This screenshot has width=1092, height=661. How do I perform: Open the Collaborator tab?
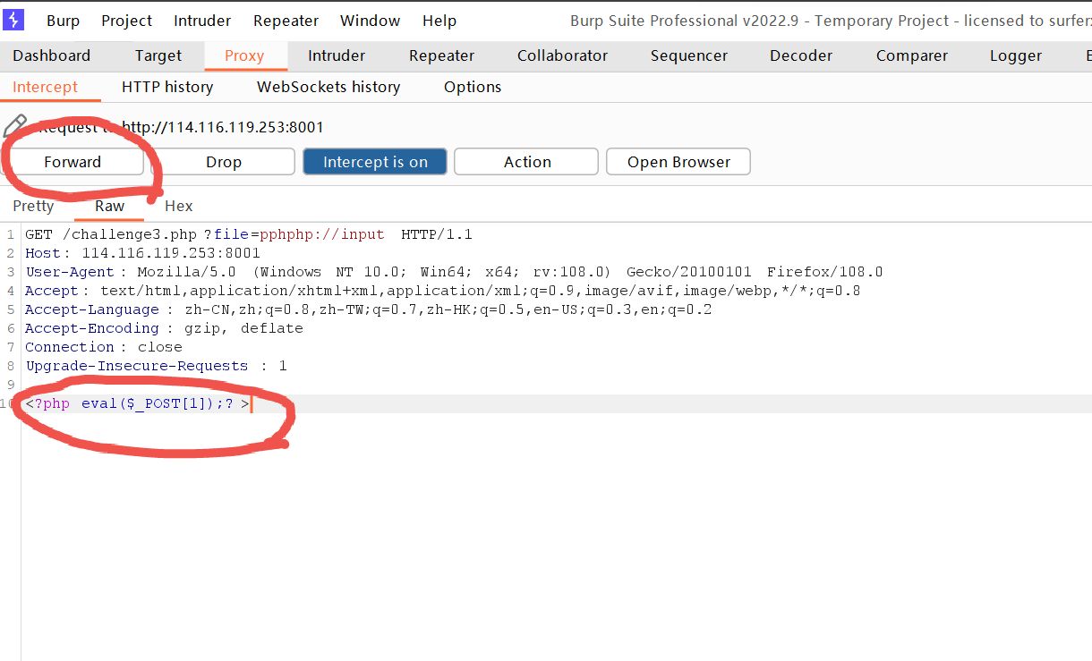coord(562,55)
